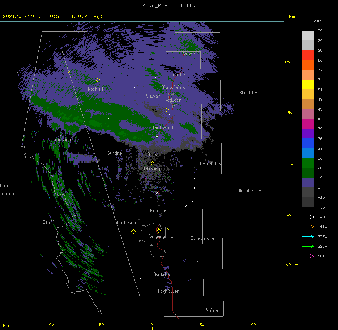Select the bright yellow 54 dBZ color swatch
The width and height of the screenshot is (338, 330).
point(308,84)
